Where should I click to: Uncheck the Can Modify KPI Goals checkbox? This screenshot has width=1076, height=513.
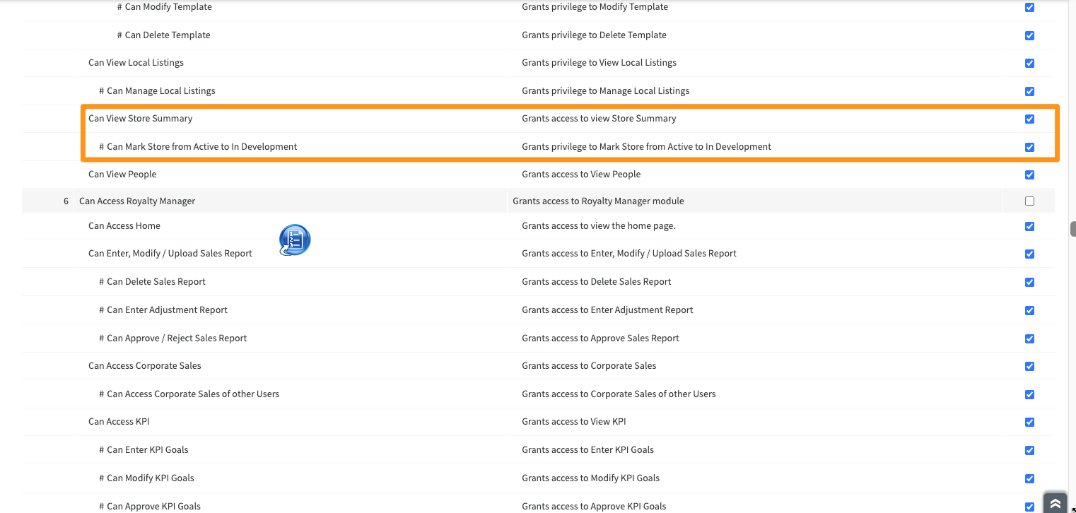coord(1029,478)
